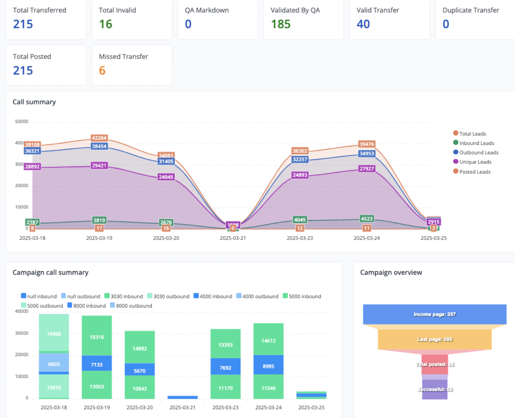Toggle the Posted Leads legend entry
Viewport: 515px width, 418px height.
pos(471,172)
